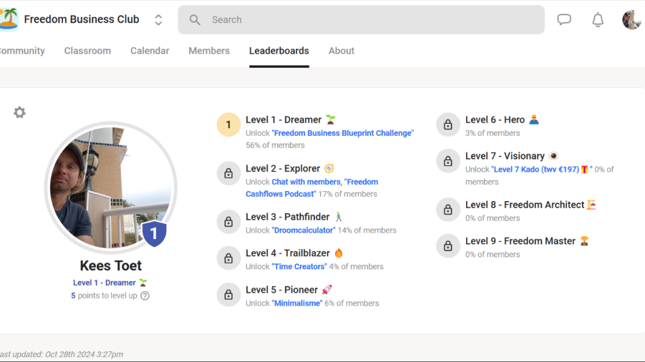Click the Level 3 - Pathfinder lock icon
Viewport: 645px width, 362px height.
tap(229, 222)
